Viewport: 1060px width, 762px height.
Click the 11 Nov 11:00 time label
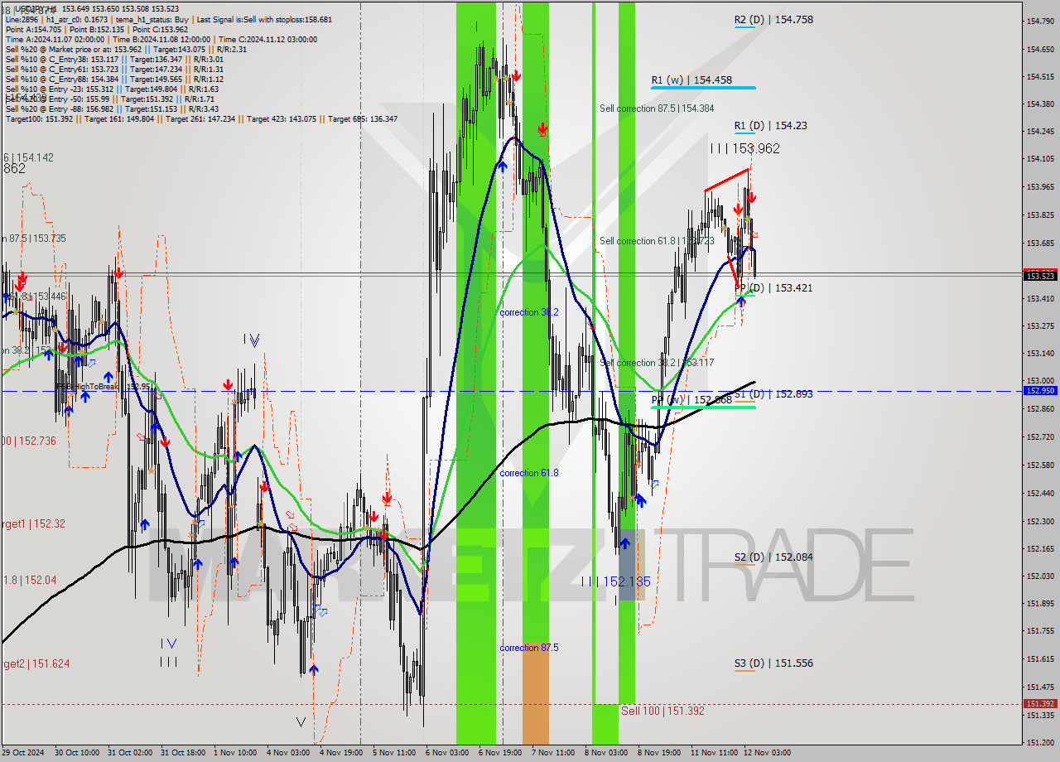click(x=714, y=753)
